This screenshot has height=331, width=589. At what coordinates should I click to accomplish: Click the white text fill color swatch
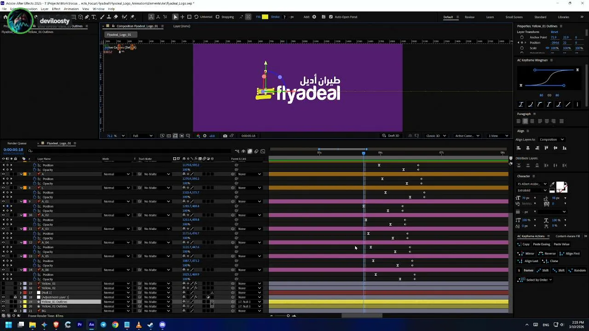click(560, 185)
